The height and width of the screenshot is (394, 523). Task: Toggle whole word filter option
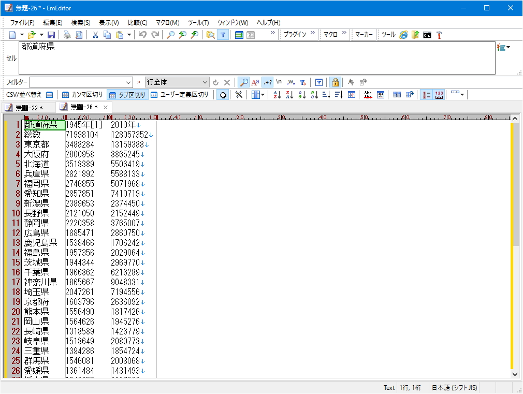point(290,82)
